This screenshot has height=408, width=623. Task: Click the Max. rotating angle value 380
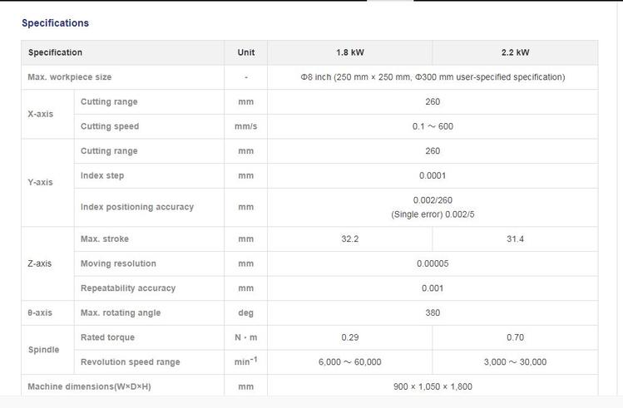(433, 312)
